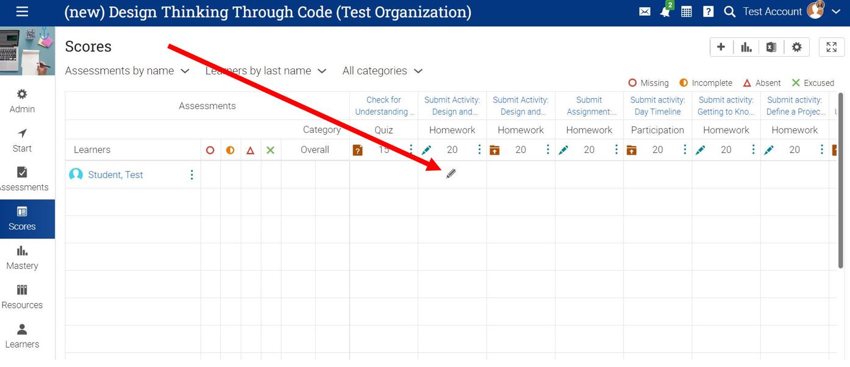Expand the Learners by last name dropdown
Screen dimensions: 850x367
click(266, 71)
